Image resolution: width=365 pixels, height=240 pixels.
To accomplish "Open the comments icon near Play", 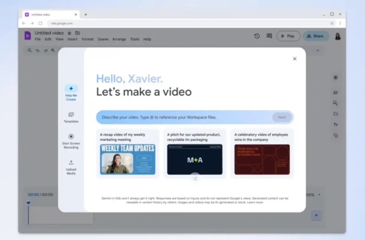I will (269, 36).
